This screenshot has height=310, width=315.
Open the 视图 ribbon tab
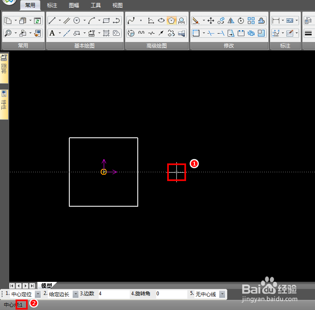118,5
